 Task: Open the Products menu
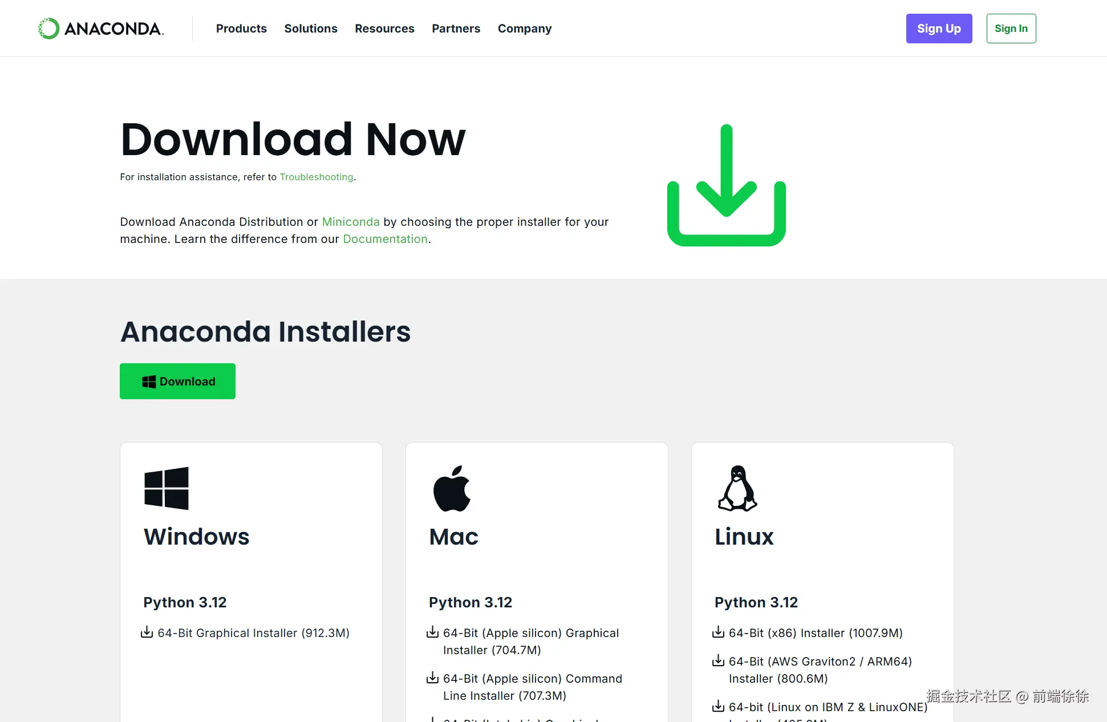point(241,29)
